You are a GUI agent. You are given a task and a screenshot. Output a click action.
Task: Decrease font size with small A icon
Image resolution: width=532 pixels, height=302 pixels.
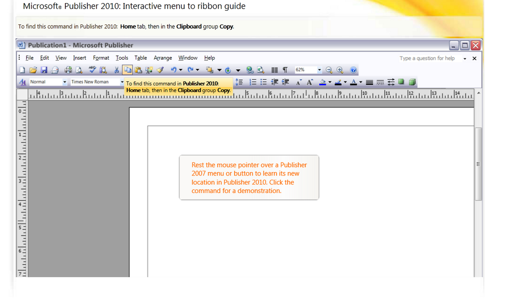(x=298, y=82)
